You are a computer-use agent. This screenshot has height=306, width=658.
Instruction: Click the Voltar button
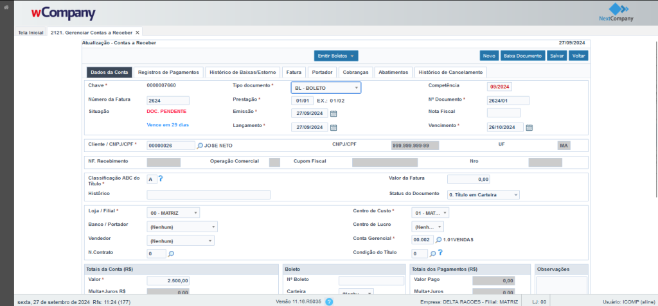click(579, 56)
